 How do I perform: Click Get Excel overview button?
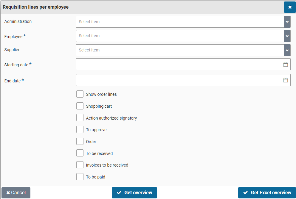267,193
